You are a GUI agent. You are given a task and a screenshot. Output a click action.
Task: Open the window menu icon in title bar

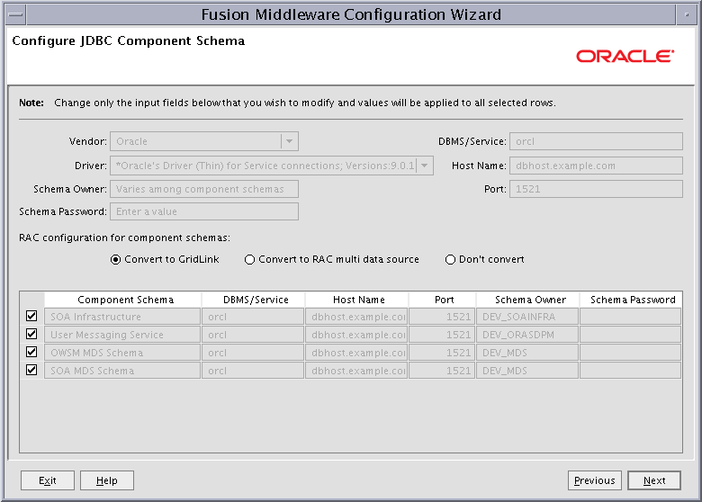coord(16,14)
